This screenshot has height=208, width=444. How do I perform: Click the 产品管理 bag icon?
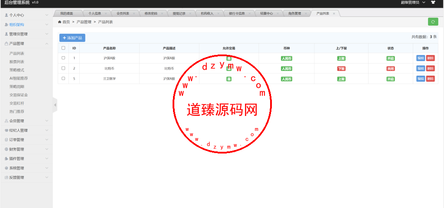pos(7,44)
